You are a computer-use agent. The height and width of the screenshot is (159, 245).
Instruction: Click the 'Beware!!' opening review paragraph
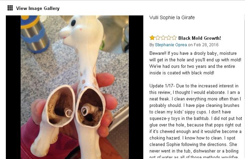[195, 63]
